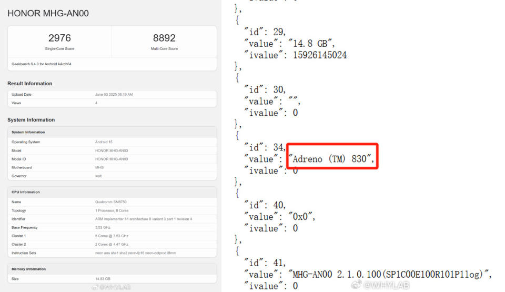Image resolution: width=505 pixels, height=292 pixels.
Task: Select the JSON value "0x0"
Action: click(x=301, y=217)
